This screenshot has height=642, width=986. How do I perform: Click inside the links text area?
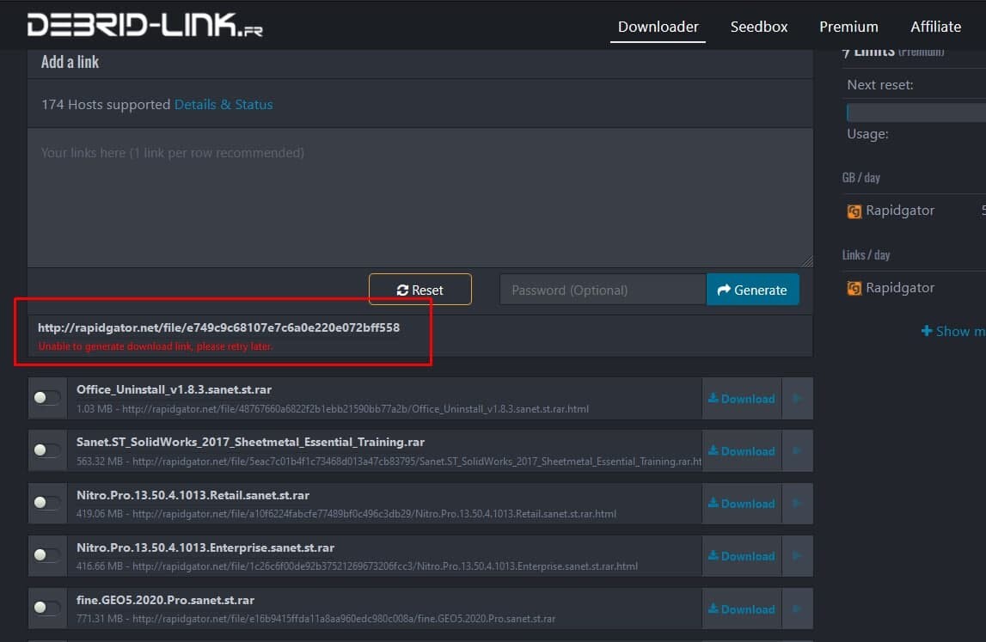(x=420, y=198)
